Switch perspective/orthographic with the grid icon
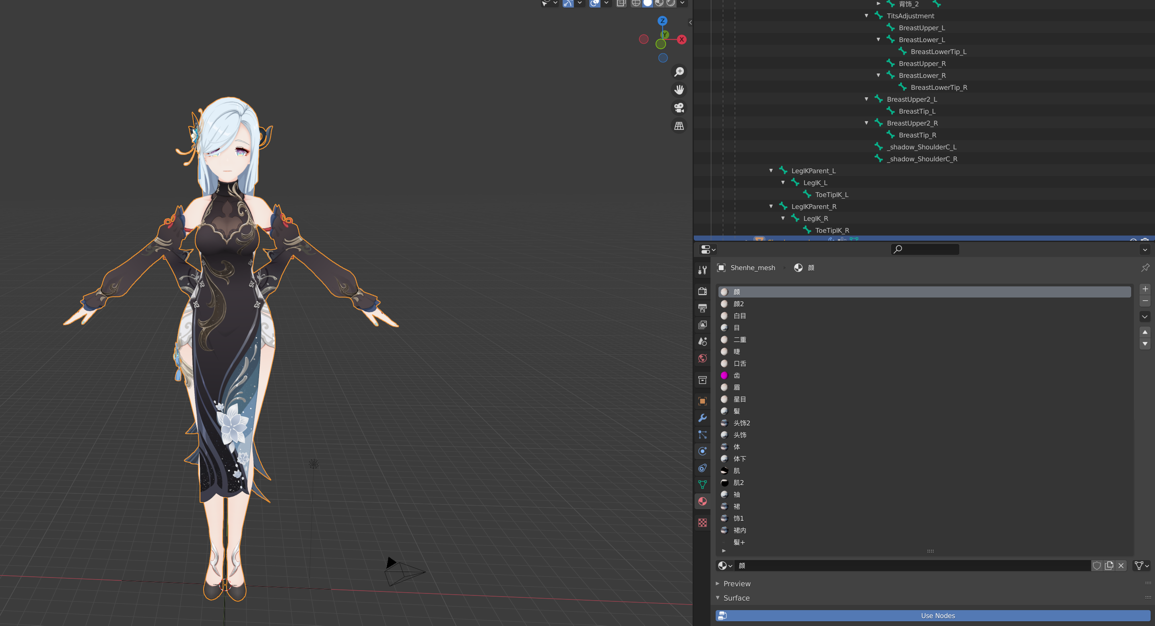Image resolution: width=1155 pixels, height=626 pixels. pos(679,126)
